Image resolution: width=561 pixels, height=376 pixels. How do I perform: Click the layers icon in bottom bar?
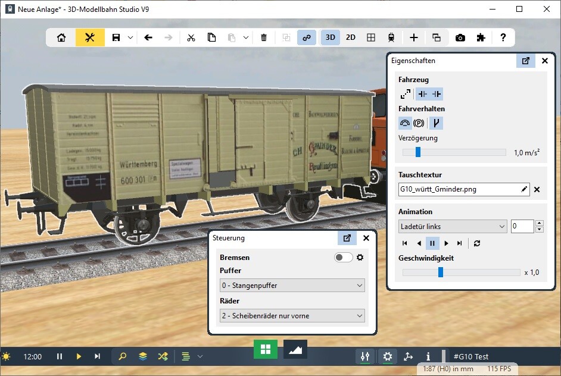(x=142, y=356)
